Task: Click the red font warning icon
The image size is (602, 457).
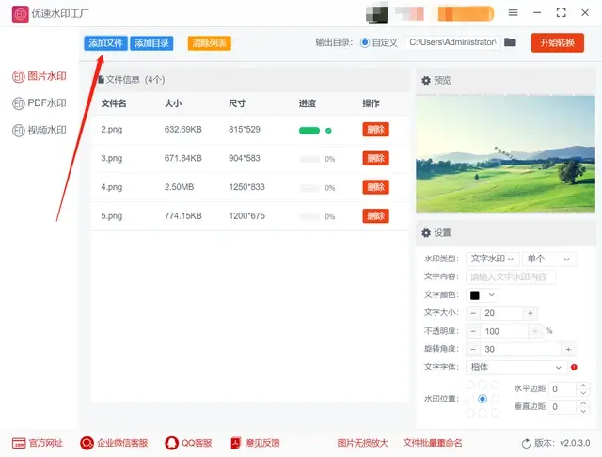Action: click(x=574, y=367)
